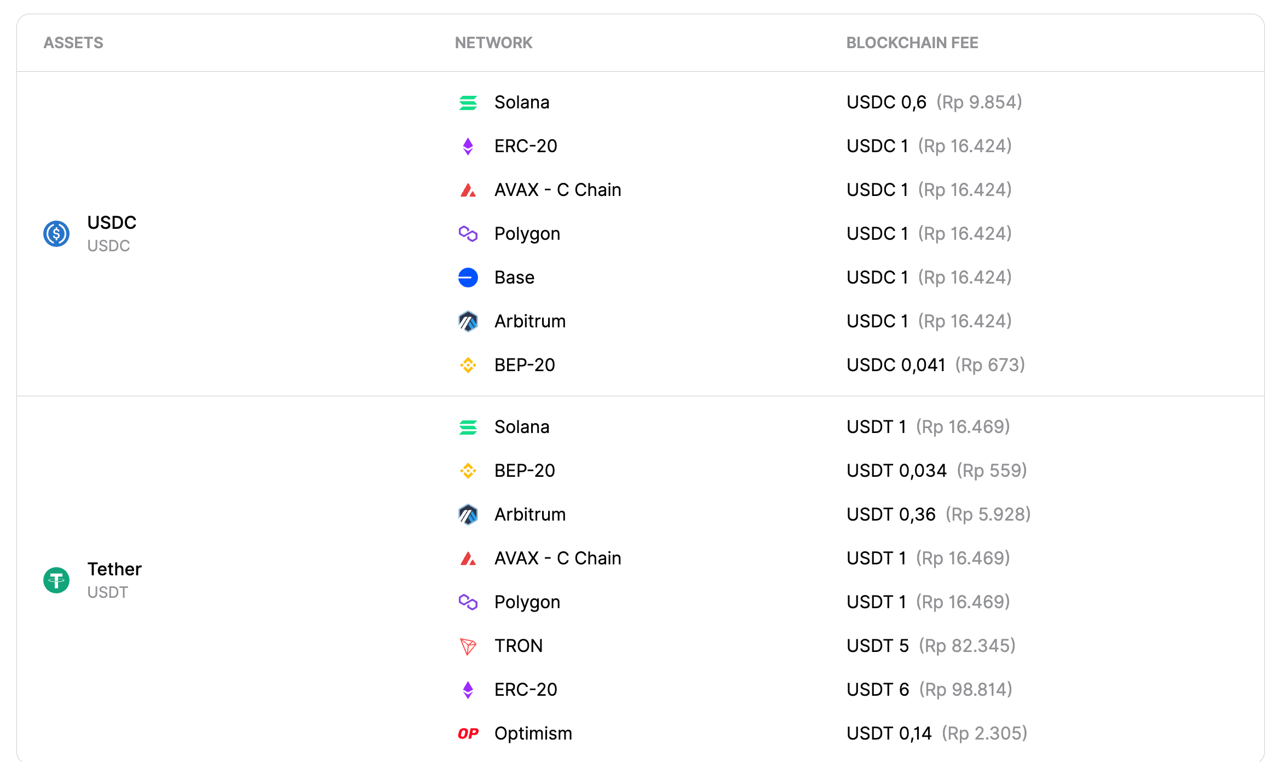This screenshot has height=762, width=1278.
Task: Click the Tether coin icon
Action: 56,580
